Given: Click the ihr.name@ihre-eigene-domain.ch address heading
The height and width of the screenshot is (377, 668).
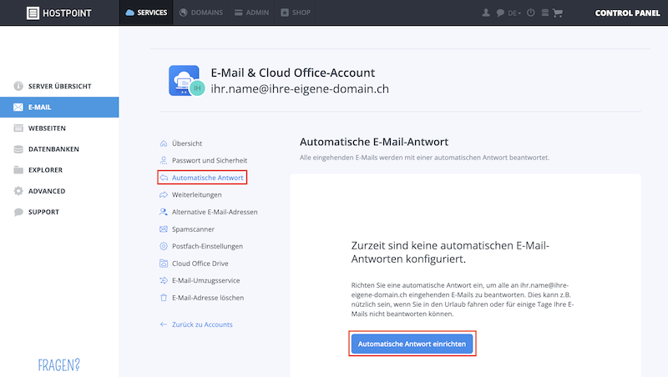Looking at the screenshot, I should pyautogui.click(x=300, y=88).
